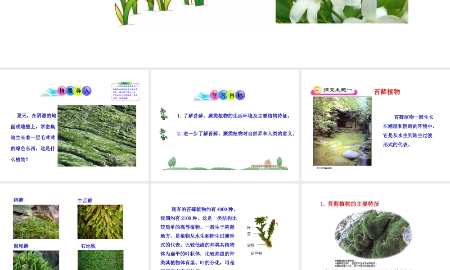
Task: Select the 石地钱 caption label
Action: pyautogui.click(x=88, y=246)
